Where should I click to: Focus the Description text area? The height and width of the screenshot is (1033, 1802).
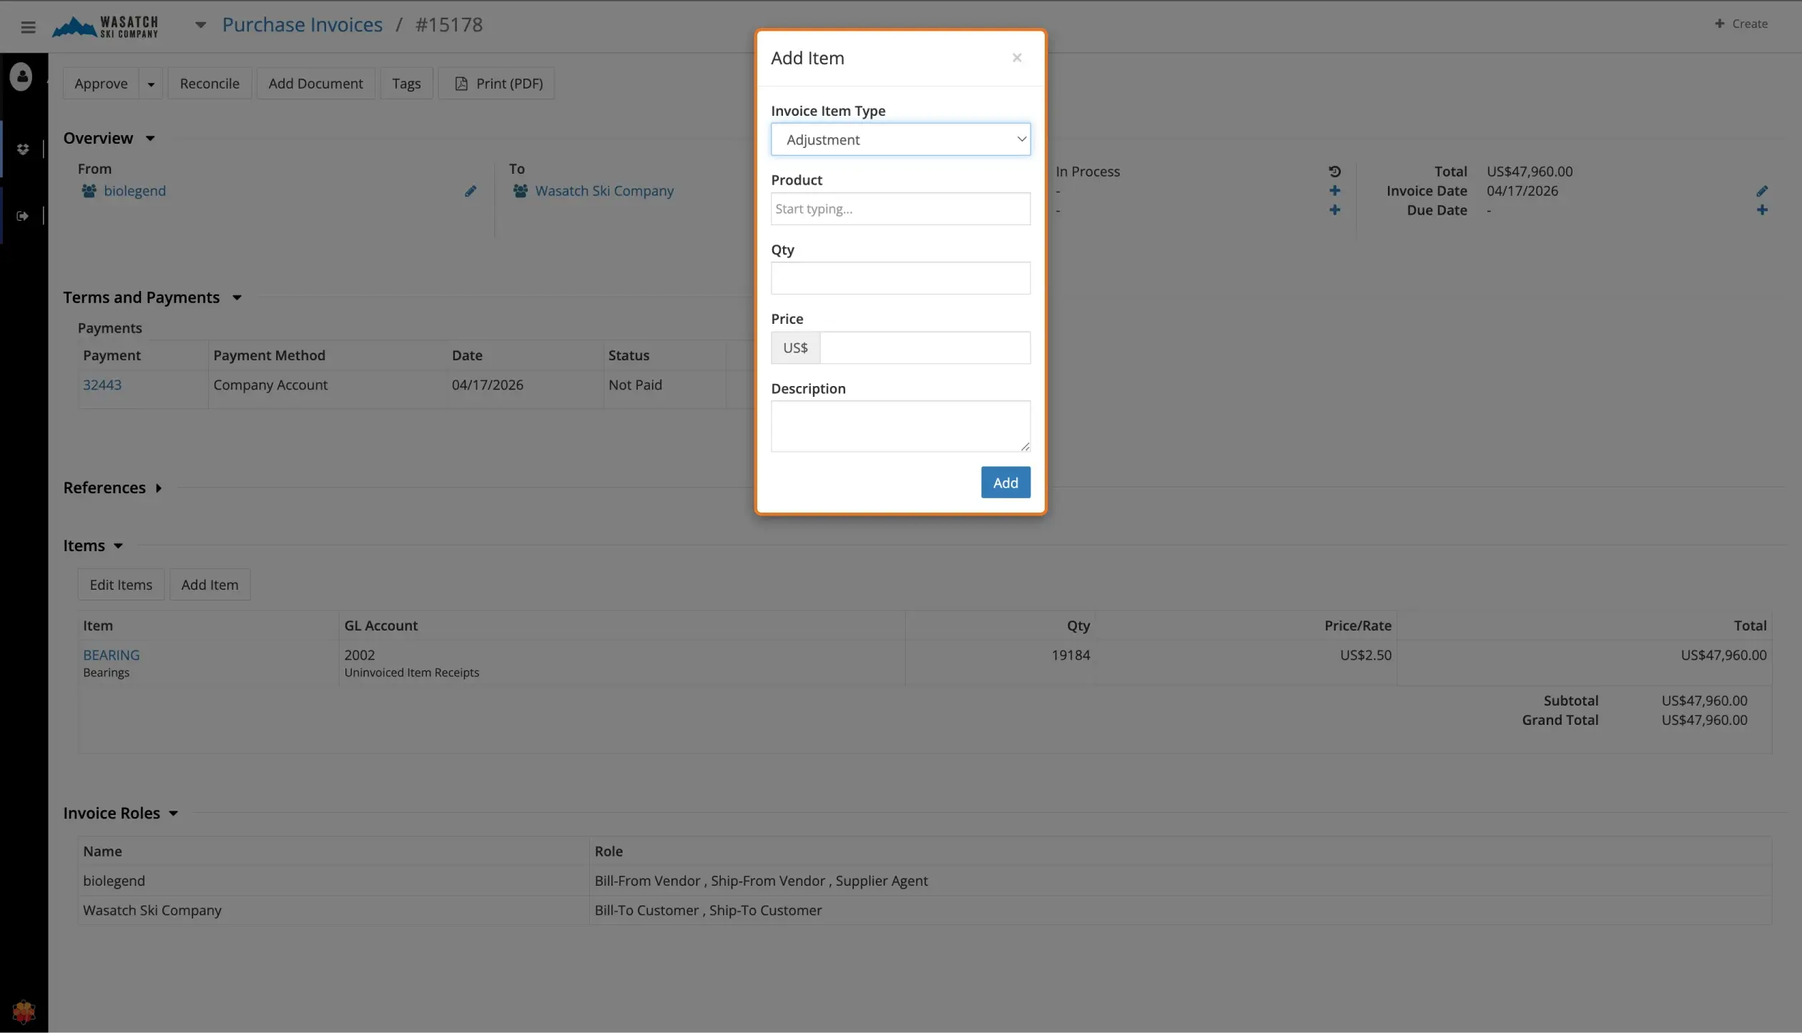(x=900, y=426)
